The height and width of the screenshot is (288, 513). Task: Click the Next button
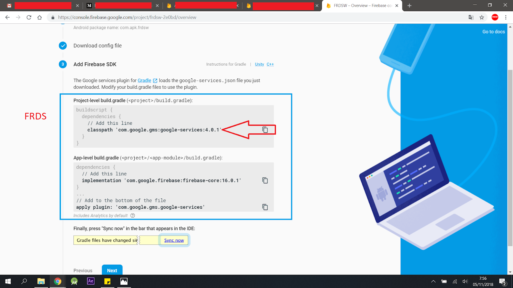112,270
